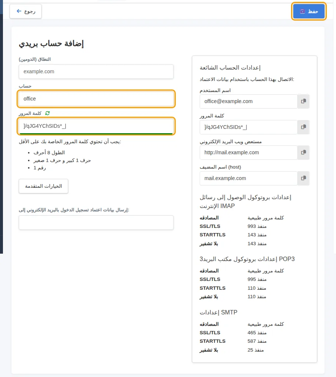Go back with the رجوع button

point(25,11)
